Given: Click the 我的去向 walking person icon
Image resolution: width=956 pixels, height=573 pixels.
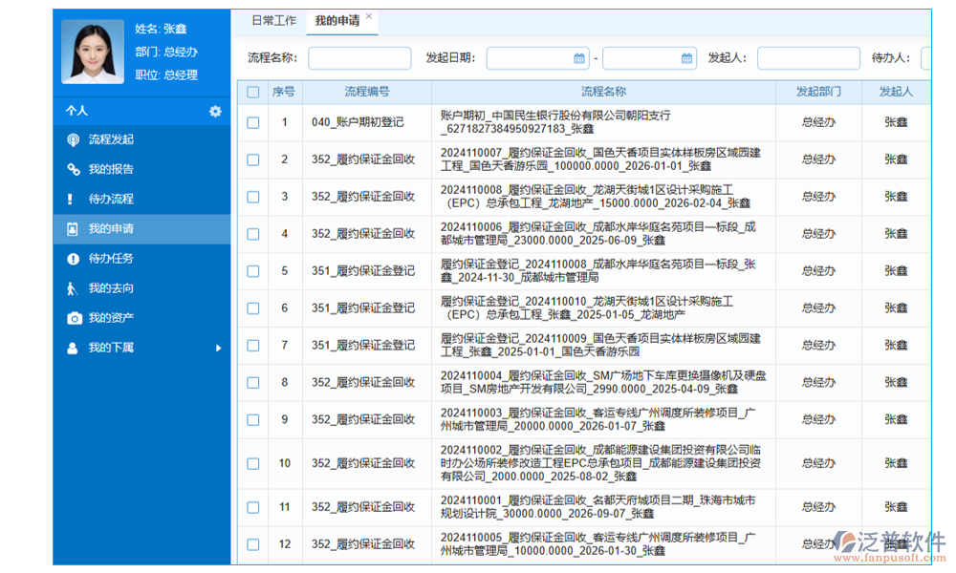Looking at the screenshot, I should [x=72, y=288].
